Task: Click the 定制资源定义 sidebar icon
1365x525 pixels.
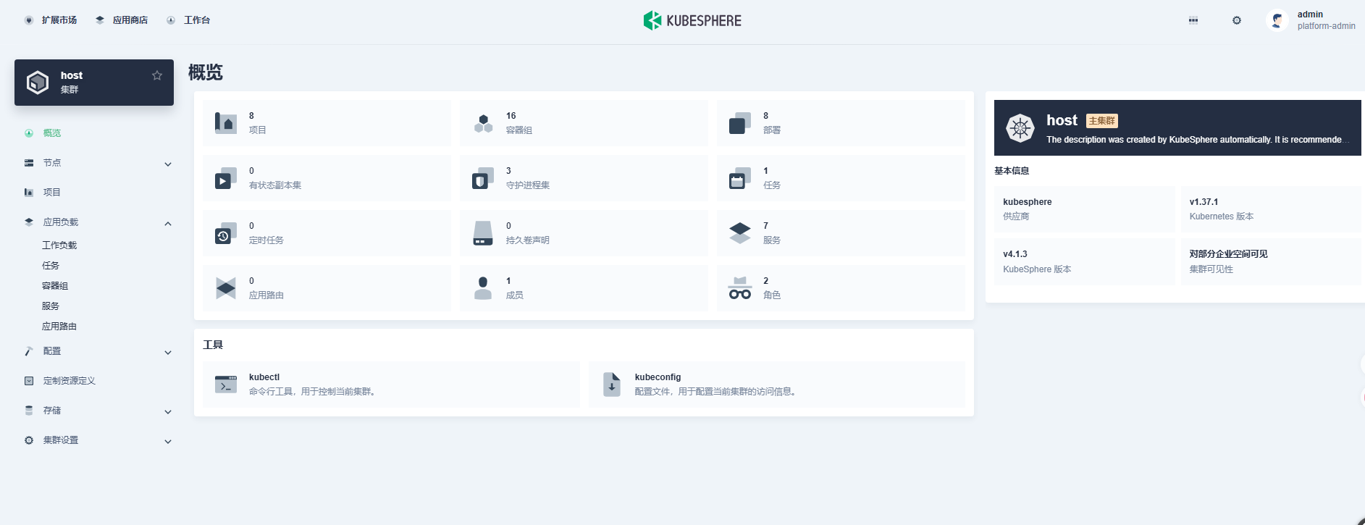Action: click(29, 381)
